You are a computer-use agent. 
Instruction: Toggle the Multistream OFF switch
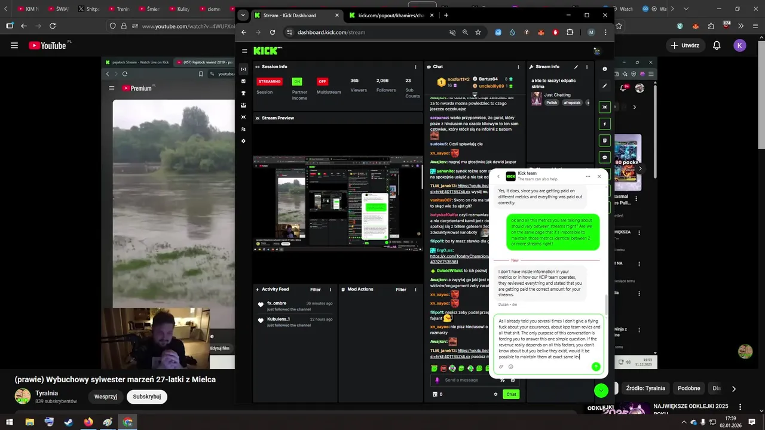click(323, 81)
